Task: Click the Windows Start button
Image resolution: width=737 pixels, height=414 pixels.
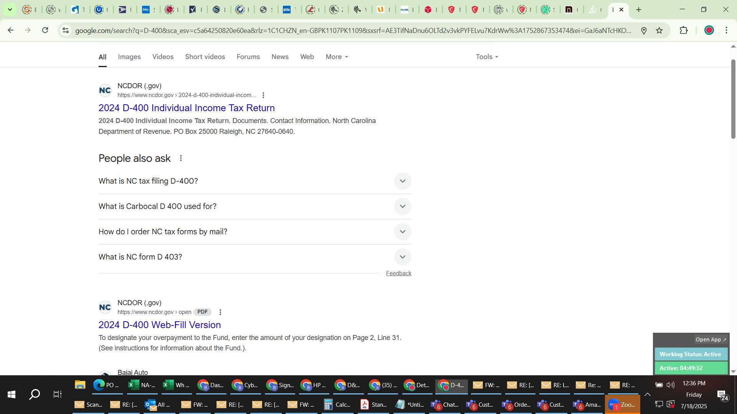Action: coord(12,394)
